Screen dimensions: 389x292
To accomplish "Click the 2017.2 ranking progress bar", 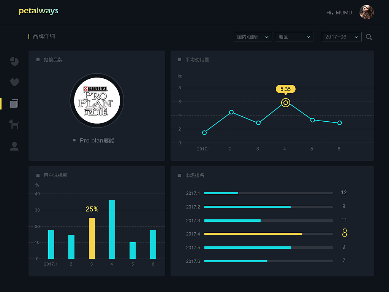I will [269, 207].
